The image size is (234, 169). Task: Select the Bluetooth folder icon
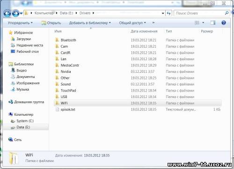tap(57, 40)
